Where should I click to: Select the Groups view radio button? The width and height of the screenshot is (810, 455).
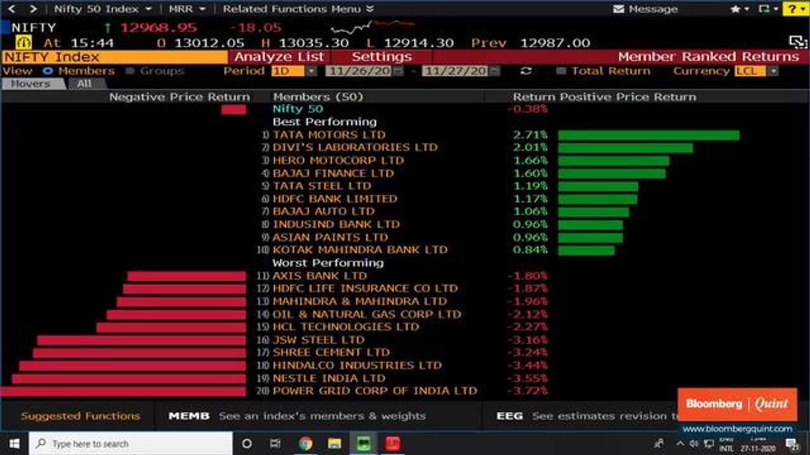pyautogui.click(x=130, y=71)
